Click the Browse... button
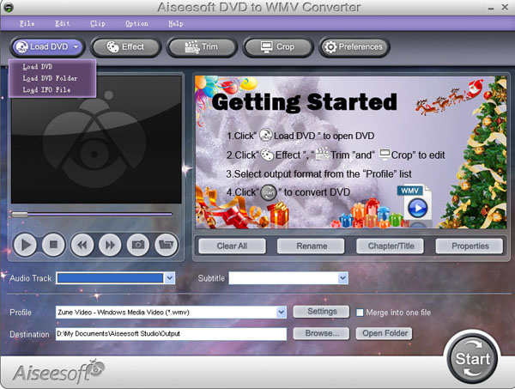The width and height of the screenshot is (515, 389). tap(322, 333)
